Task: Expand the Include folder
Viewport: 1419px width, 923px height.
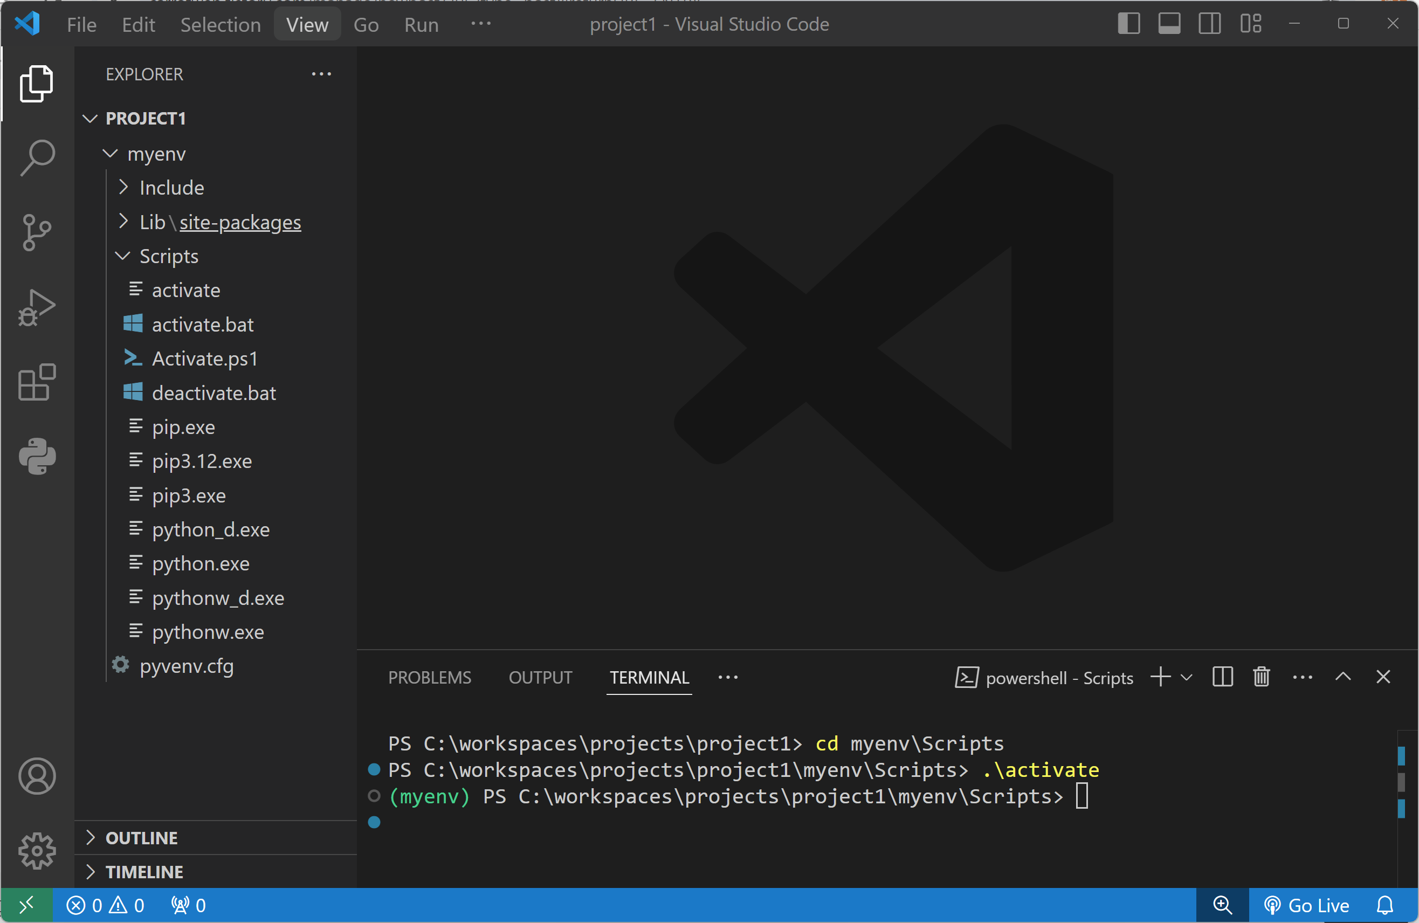Action: tap(171, 188)
